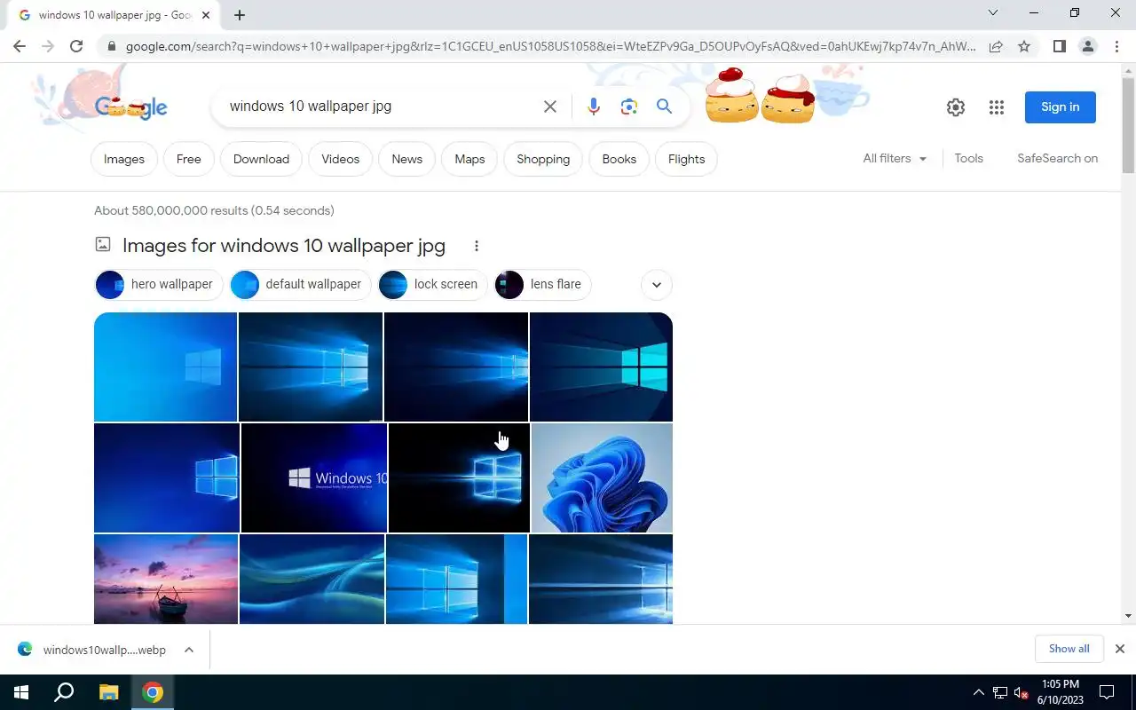Select the Download filter chip

point(261,159)
